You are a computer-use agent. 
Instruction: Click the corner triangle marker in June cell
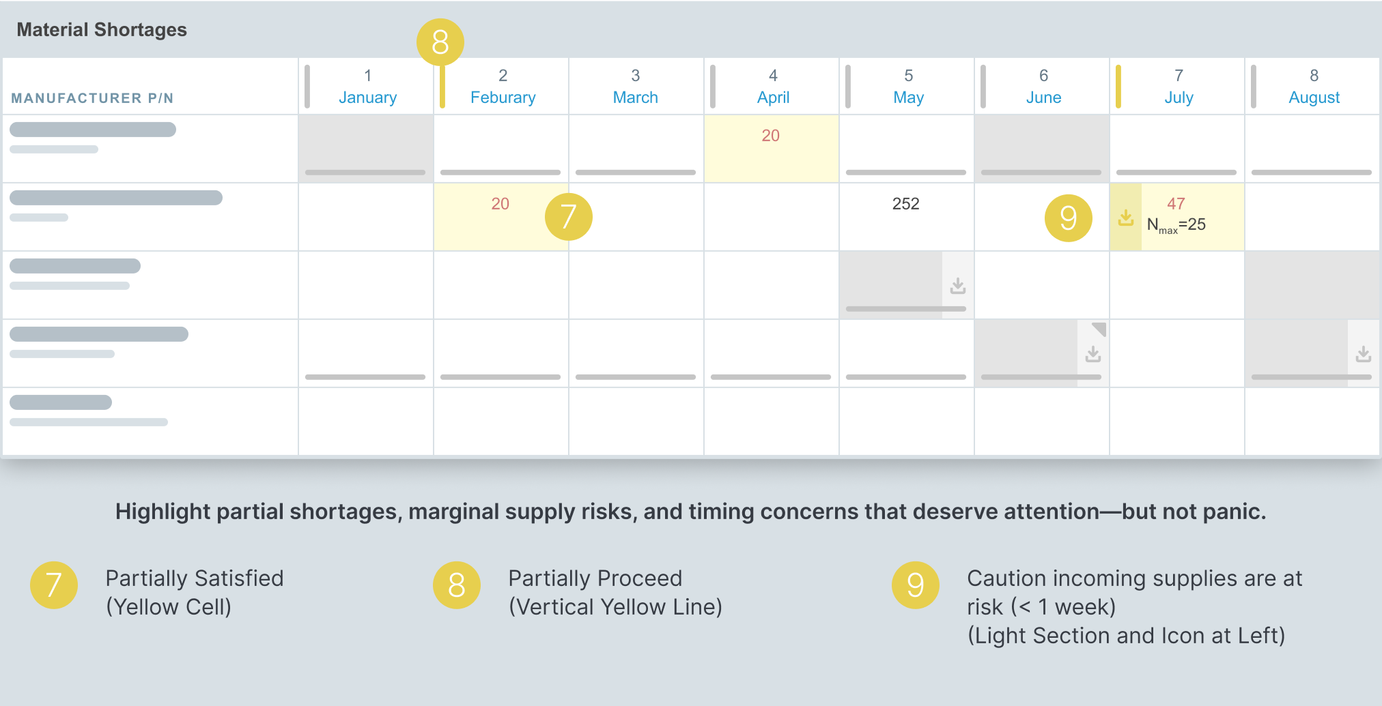(1099, 329)
